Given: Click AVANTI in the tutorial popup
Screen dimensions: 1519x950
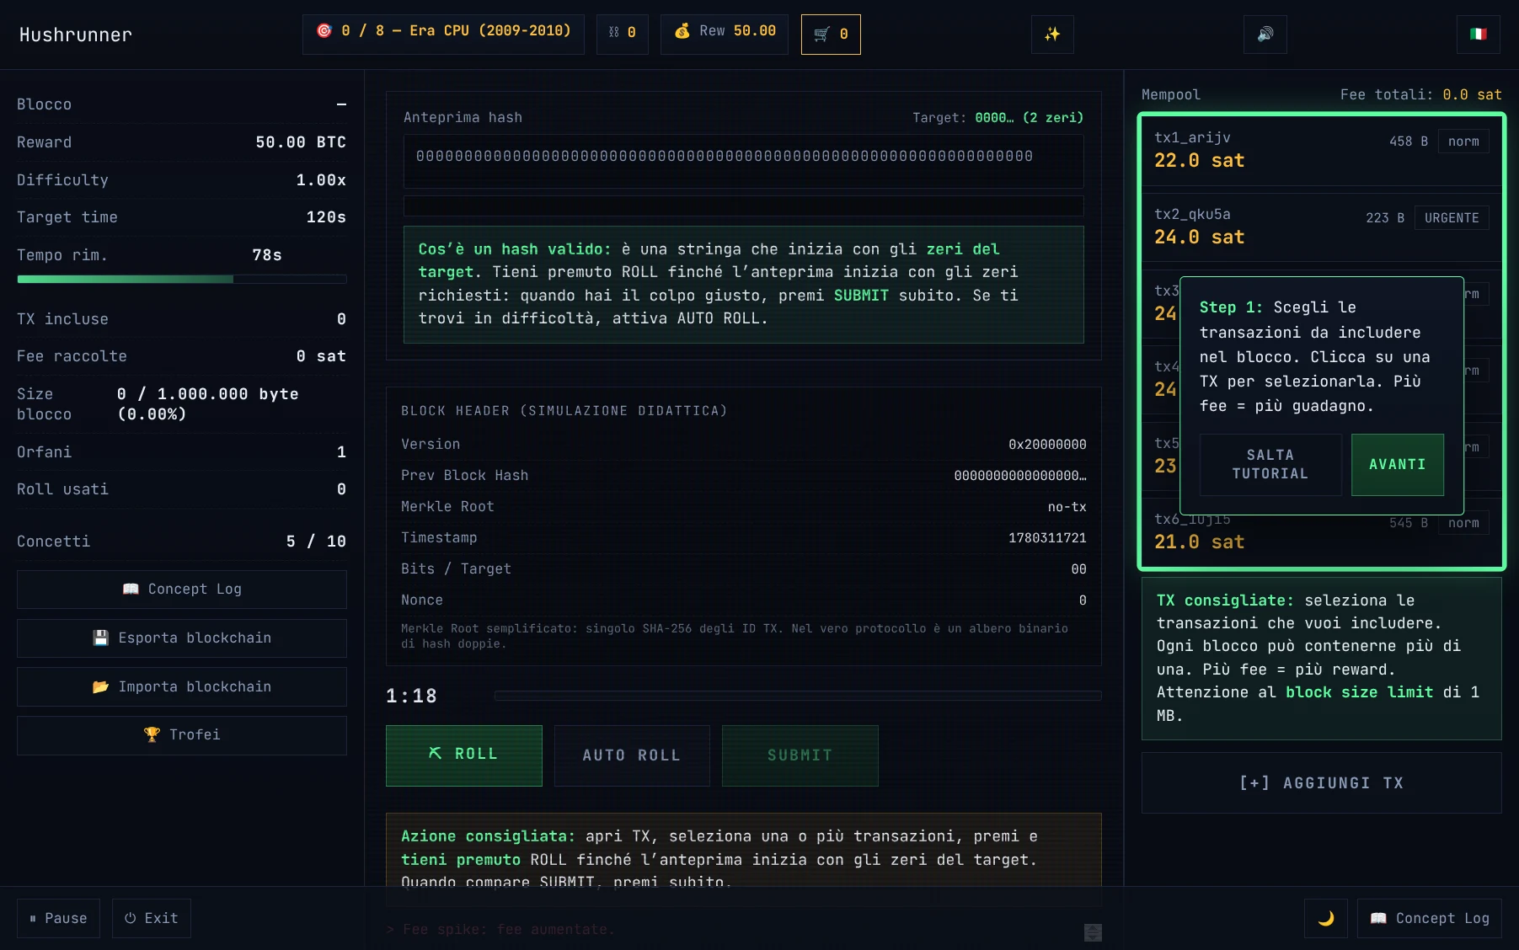Looking at the screenshot, I should pyautogui.click(x=1398, y=465).
